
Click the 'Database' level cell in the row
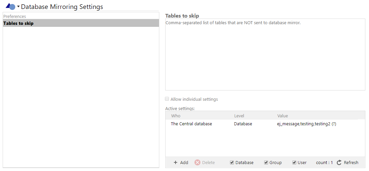tap(243, 124)
